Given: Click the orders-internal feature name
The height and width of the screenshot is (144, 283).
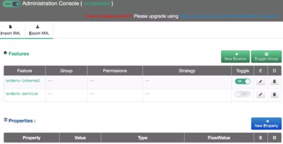Looking at the screenshot, I should tap(23, 81).
